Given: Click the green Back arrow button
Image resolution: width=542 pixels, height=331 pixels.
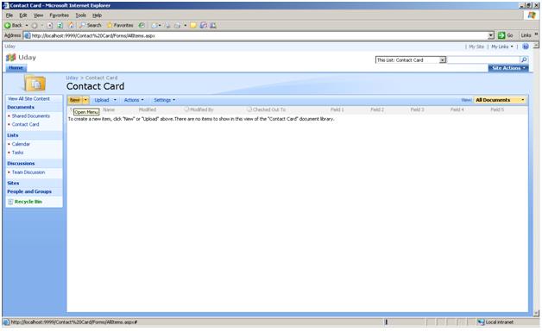Looking at the screenshot, I should tap(8, 25).
